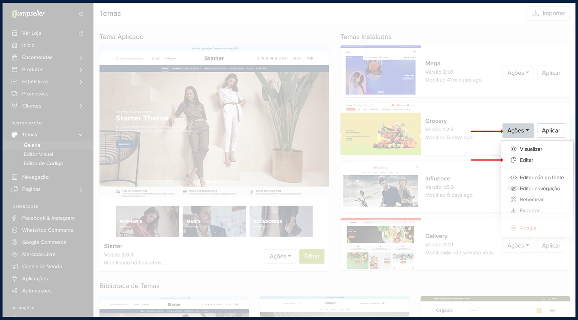Choose Apagar menu entry
Viewport: 578px width, 320px height.
pos(537,228)
